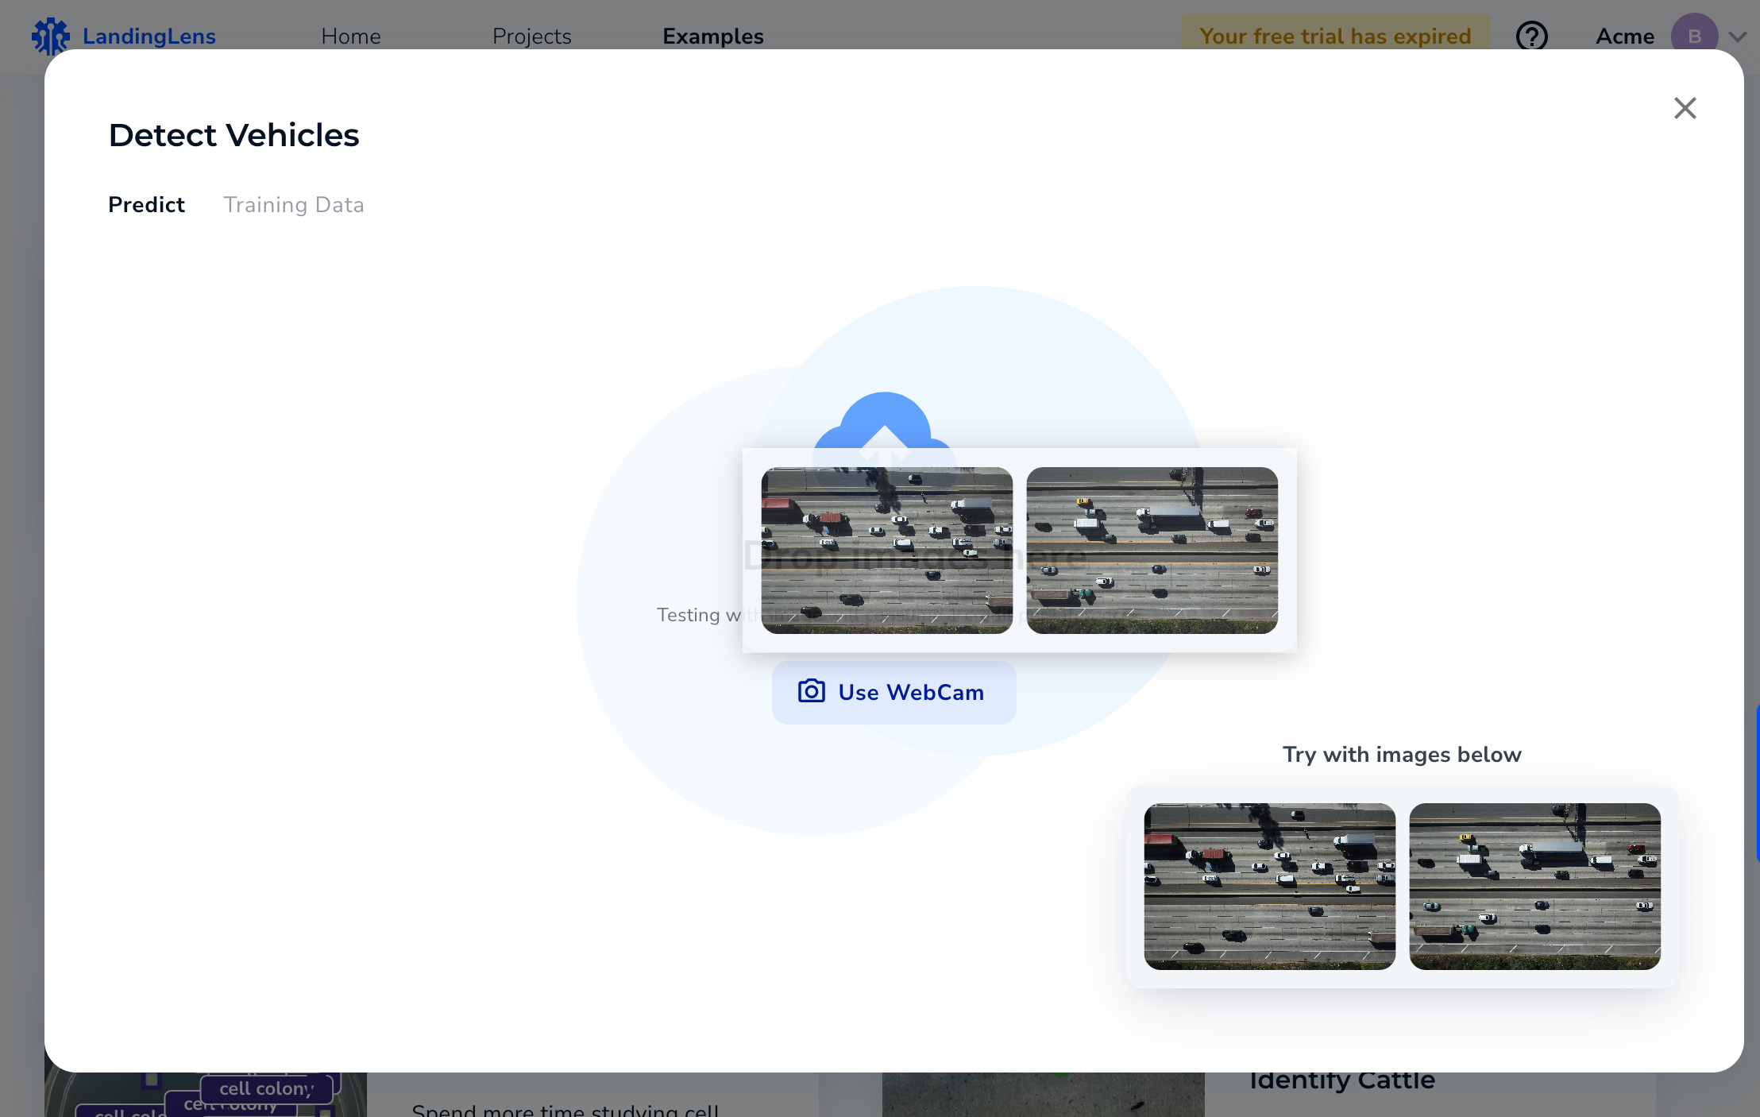Click the free trial expired banner

[1335, 35]
